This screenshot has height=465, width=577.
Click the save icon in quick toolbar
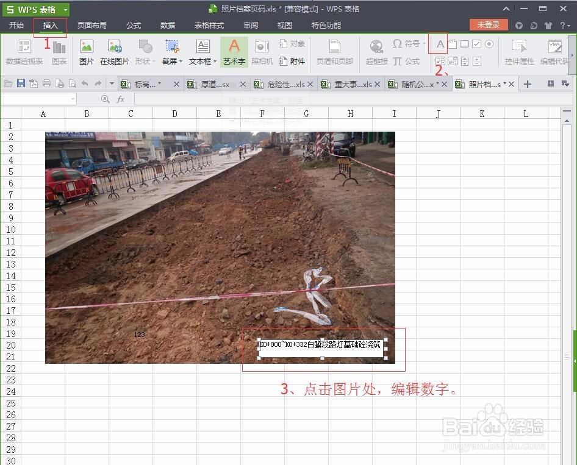pos(21,84)
